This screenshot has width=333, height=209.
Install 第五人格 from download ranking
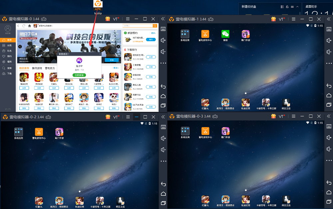(151, 87)
